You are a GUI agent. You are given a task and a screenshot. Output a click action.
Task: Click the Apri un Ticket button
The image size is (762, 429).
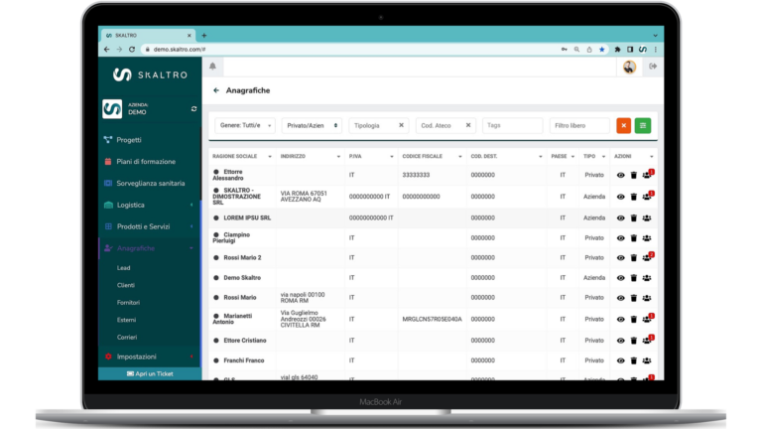click(x=150, y=374)
